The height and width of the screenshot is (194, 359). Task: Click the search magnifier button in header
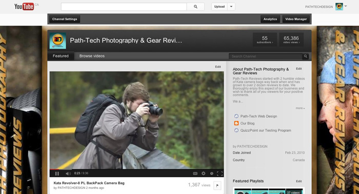[195, 7]
